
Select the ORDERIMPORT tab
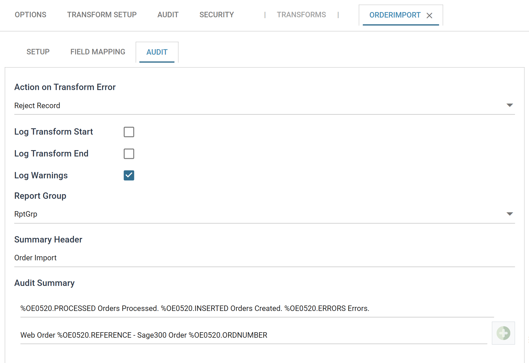click(x=395, y=15)
